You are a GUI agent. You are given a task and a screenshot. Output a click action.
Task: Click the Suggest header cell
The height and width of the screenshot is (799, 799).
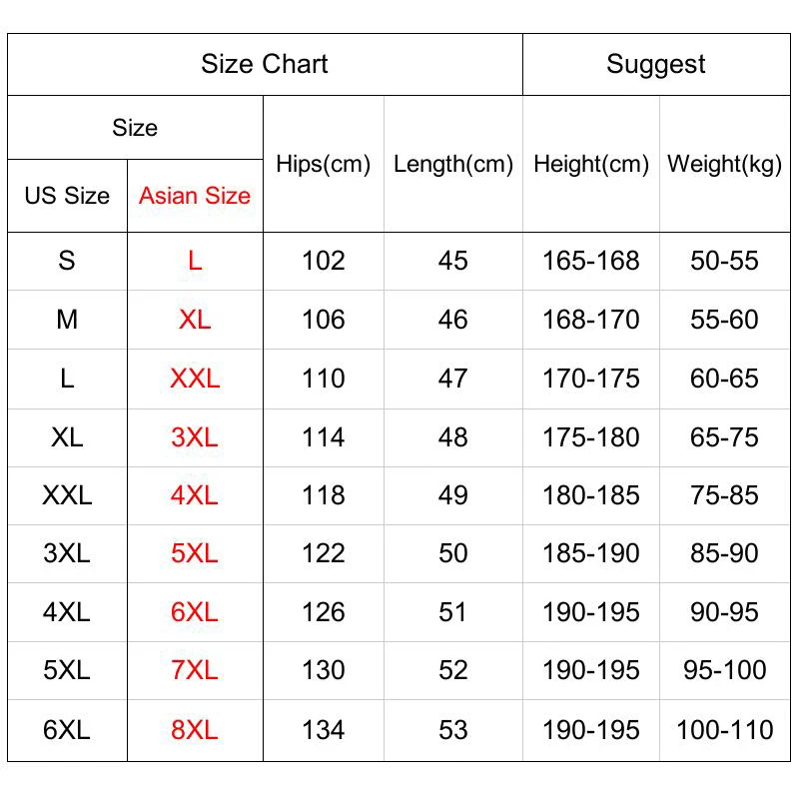point(656,64)
